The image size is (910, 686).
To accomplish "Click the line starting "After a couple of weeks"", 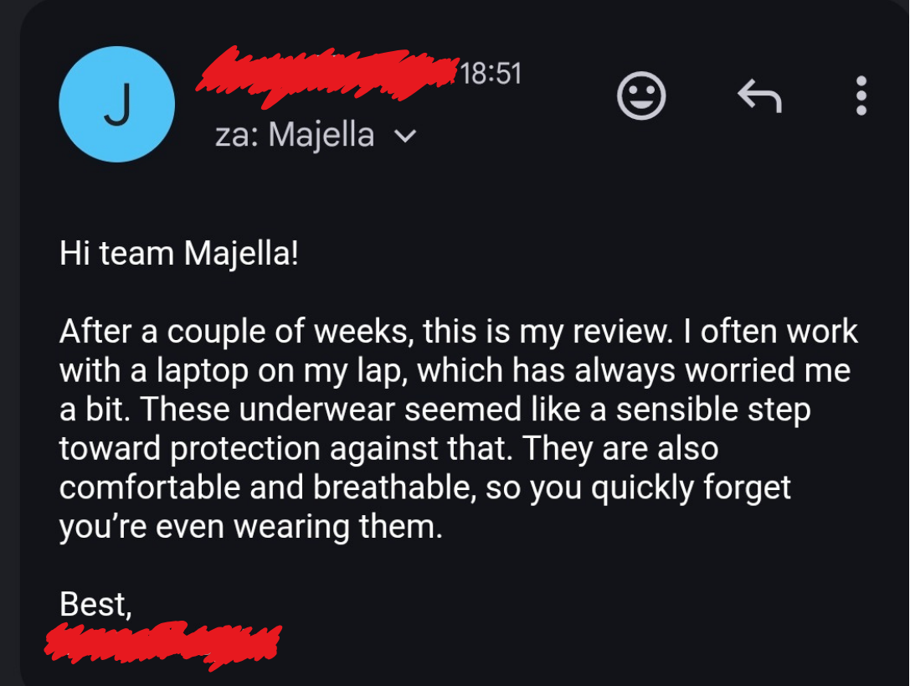I will pyautogui.click(x=459, y=332).
